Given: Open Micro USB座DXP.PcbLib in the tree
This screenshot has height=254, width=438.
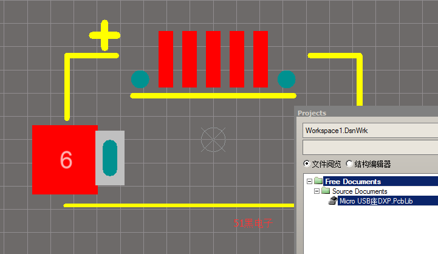Looking at the screenshot, I should tap(376, 201).
